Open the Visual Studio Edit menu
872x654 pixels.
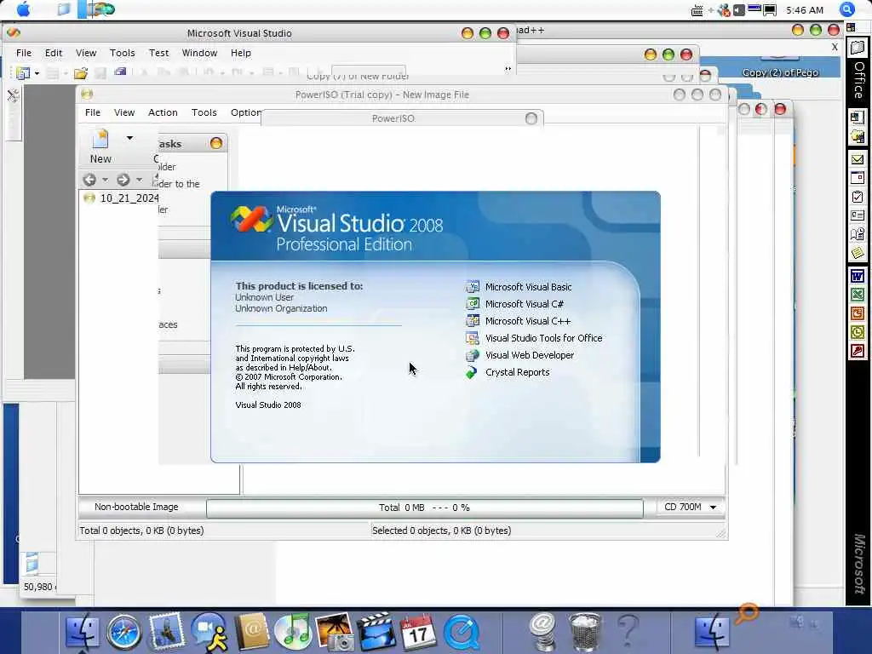54,53
